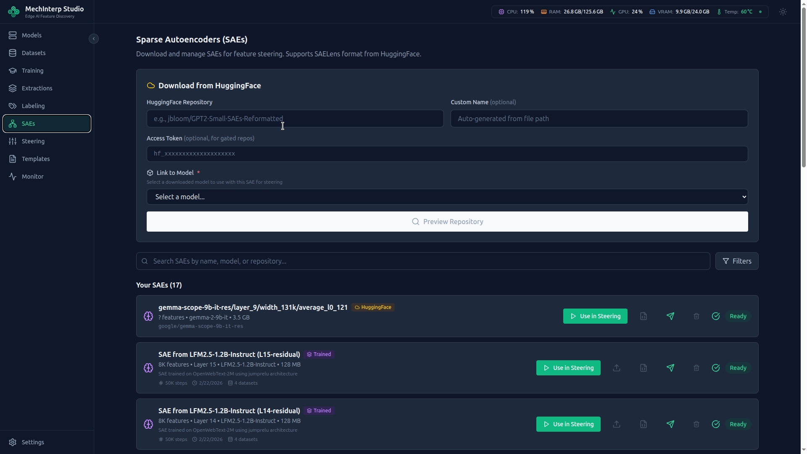Click the SAE from LFM2.5 L15-residual title
The width and height of the screenshot is (807, 454).
pyautogui.click(x=229, y=354)
